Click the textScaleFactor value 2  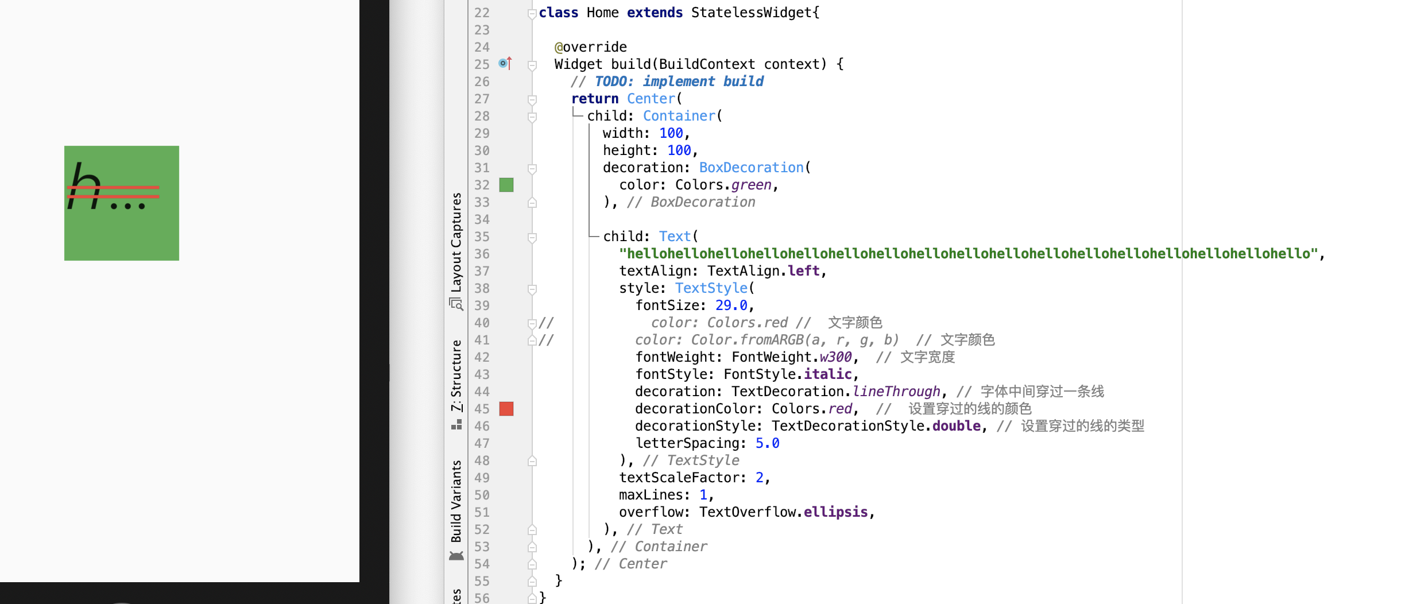[x=760, y=478]
